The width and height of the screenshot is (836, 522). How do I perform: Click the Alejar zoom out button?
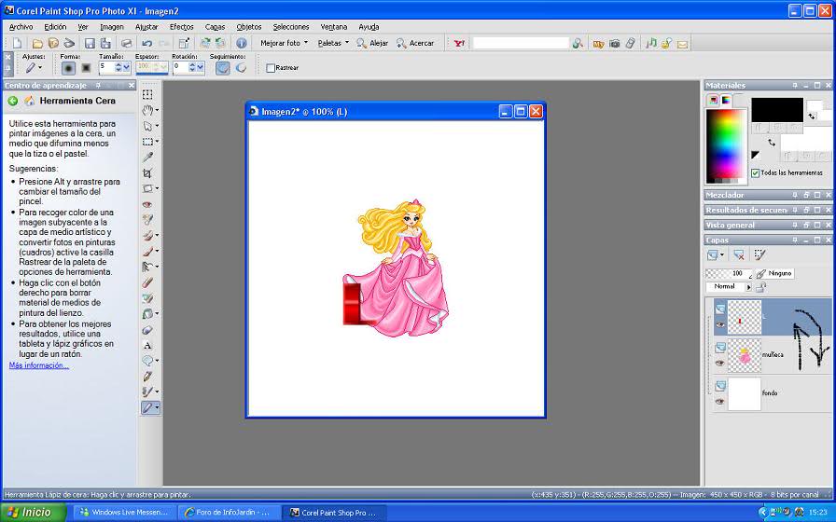(x=372, y=43)
